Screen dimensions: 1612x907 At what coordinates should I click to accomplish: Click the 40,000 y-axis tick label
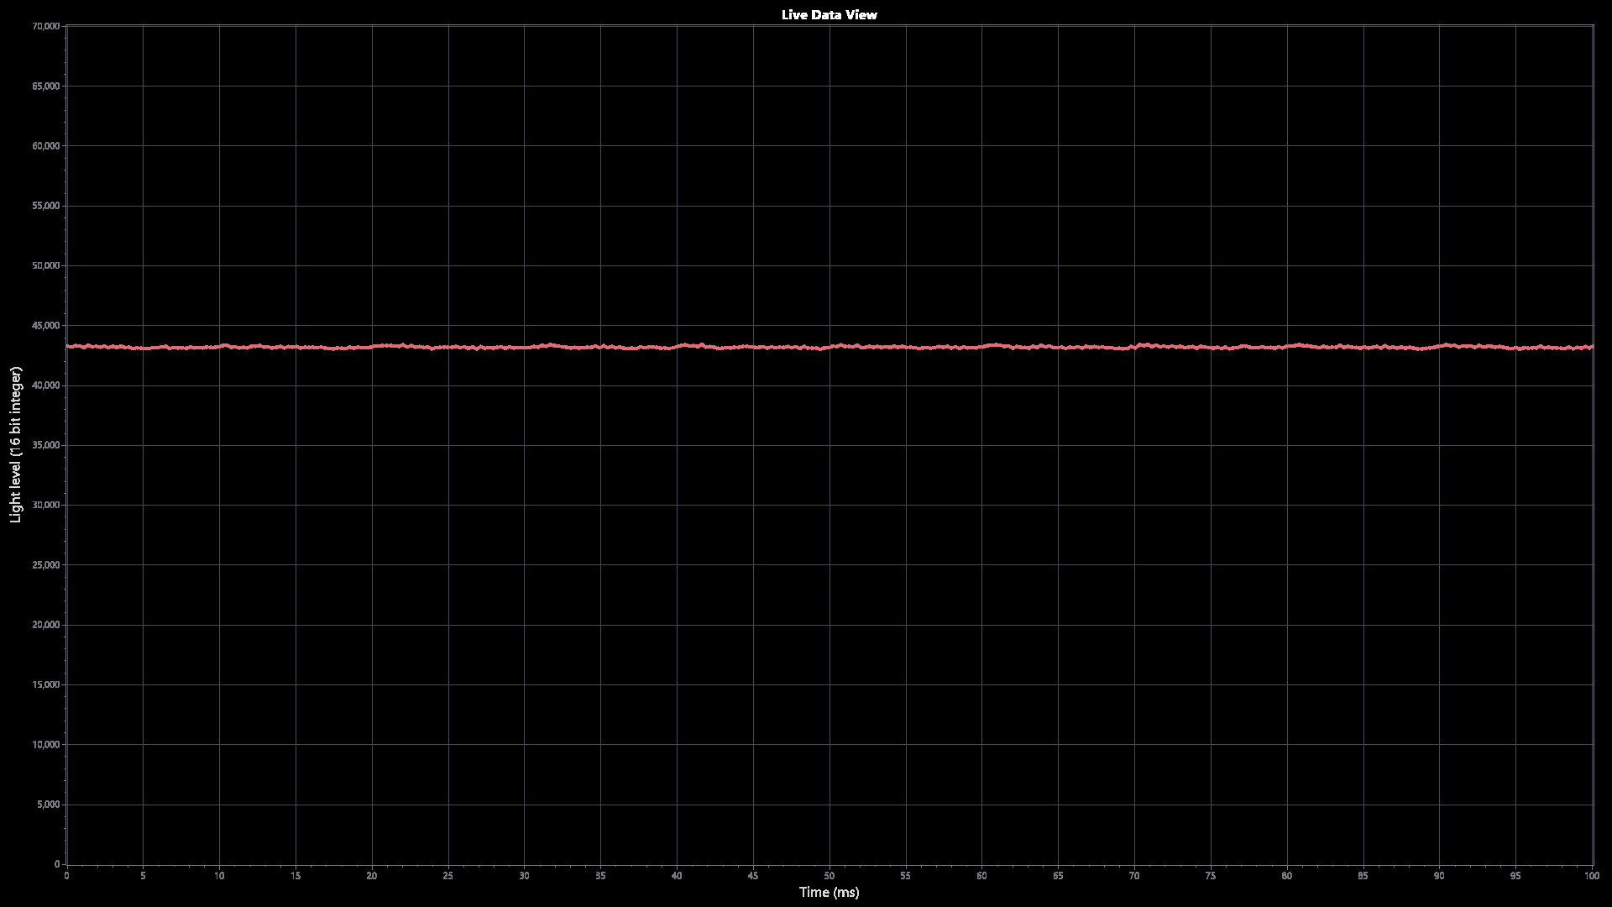[x=45, y=385]
